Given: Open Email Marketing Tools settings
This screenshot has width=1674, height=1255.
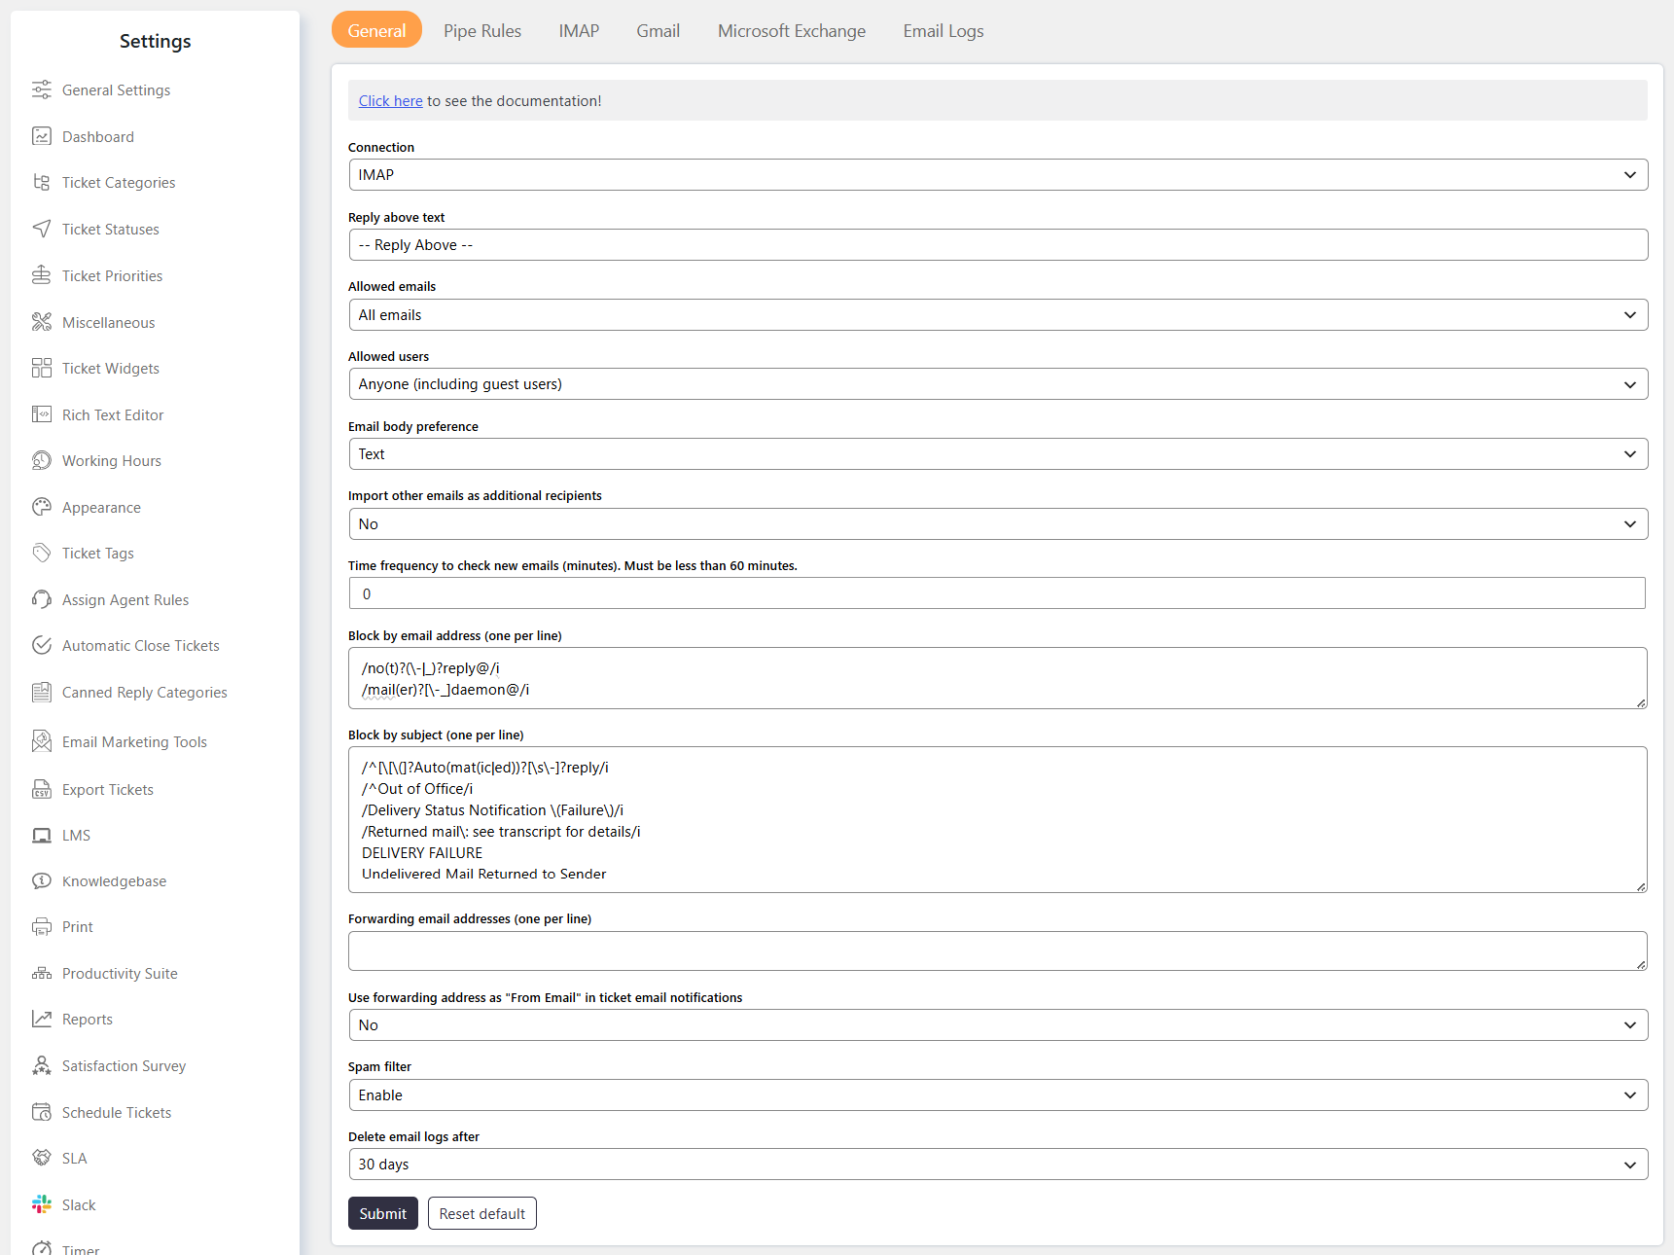Looking at the screenshot, I should pyautogui.click(x=134, y=742).
